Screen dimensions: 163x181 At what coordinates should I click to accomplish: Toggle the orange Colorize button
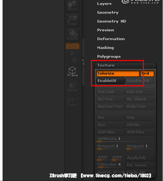pyautogui.click(x=118, y=73)
